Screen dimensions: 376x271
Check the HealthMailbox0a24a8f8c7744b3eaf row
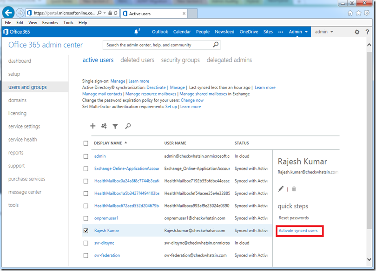point(86,181)
